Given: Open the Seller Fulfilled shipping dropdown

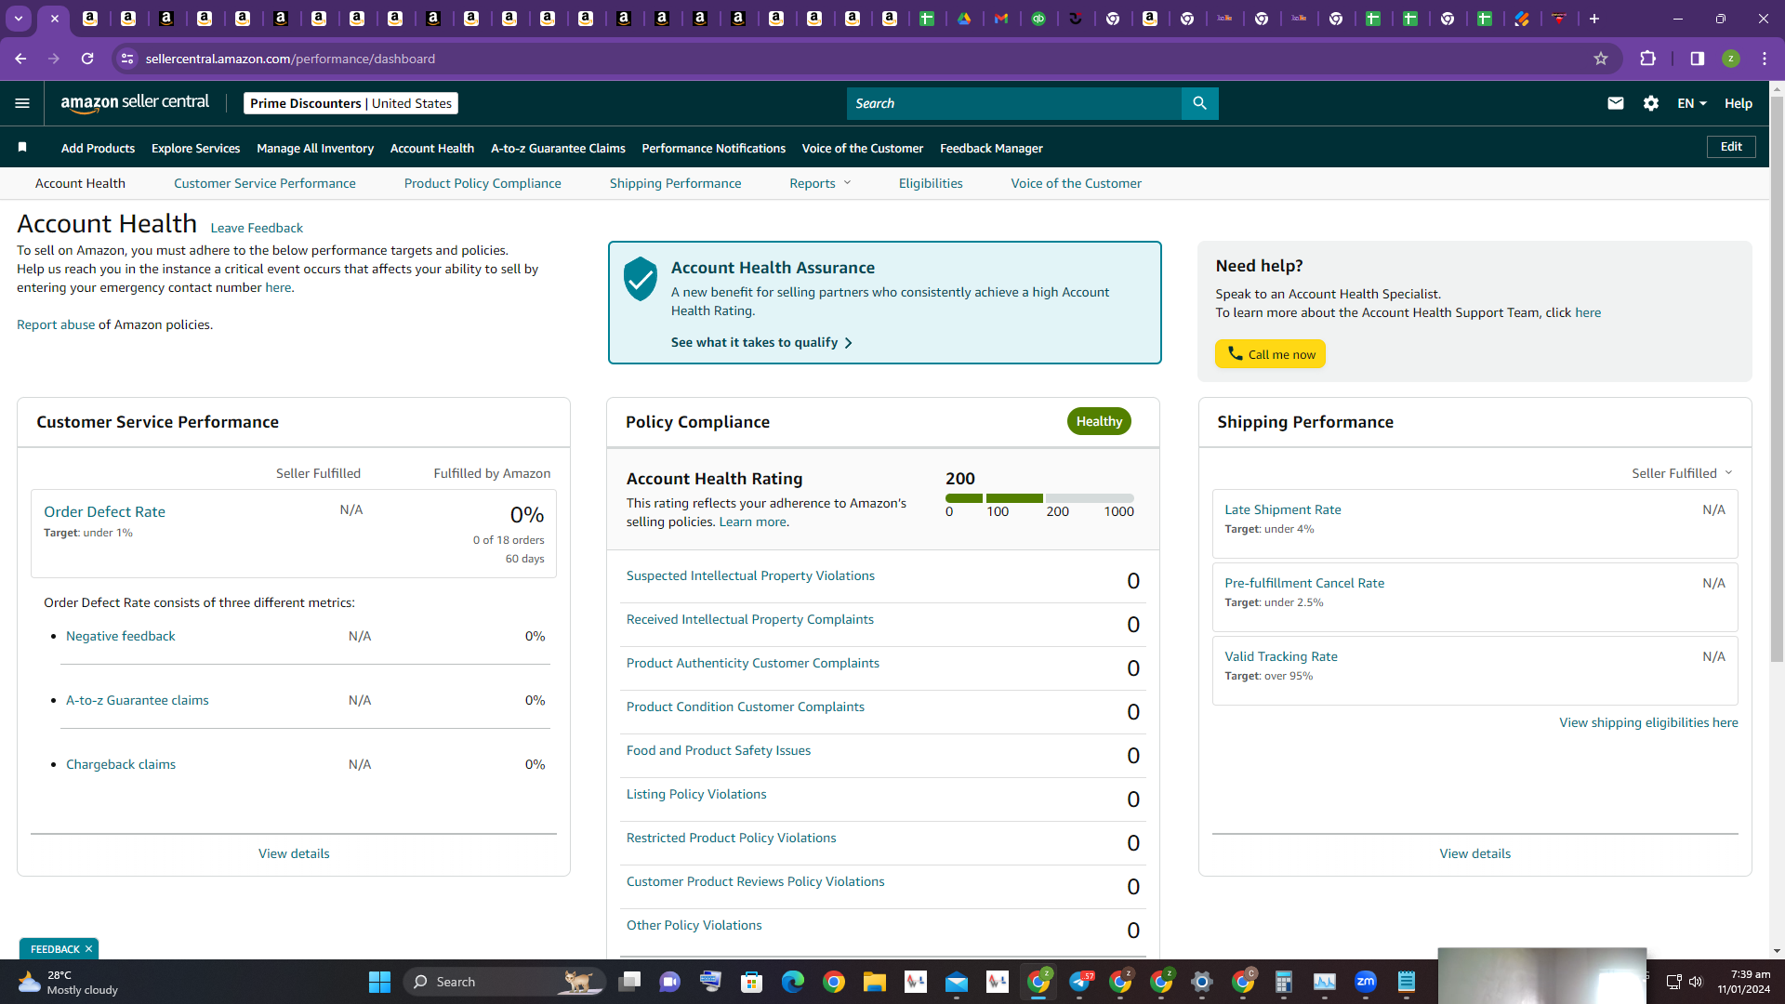Looking at the screenshot, I should click(1682, 473).
